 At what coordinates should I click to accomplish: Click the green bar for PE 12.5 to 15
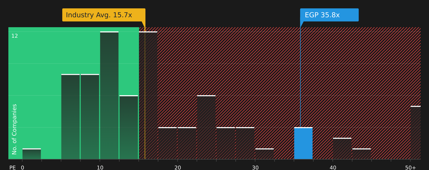tap(129, 127)
